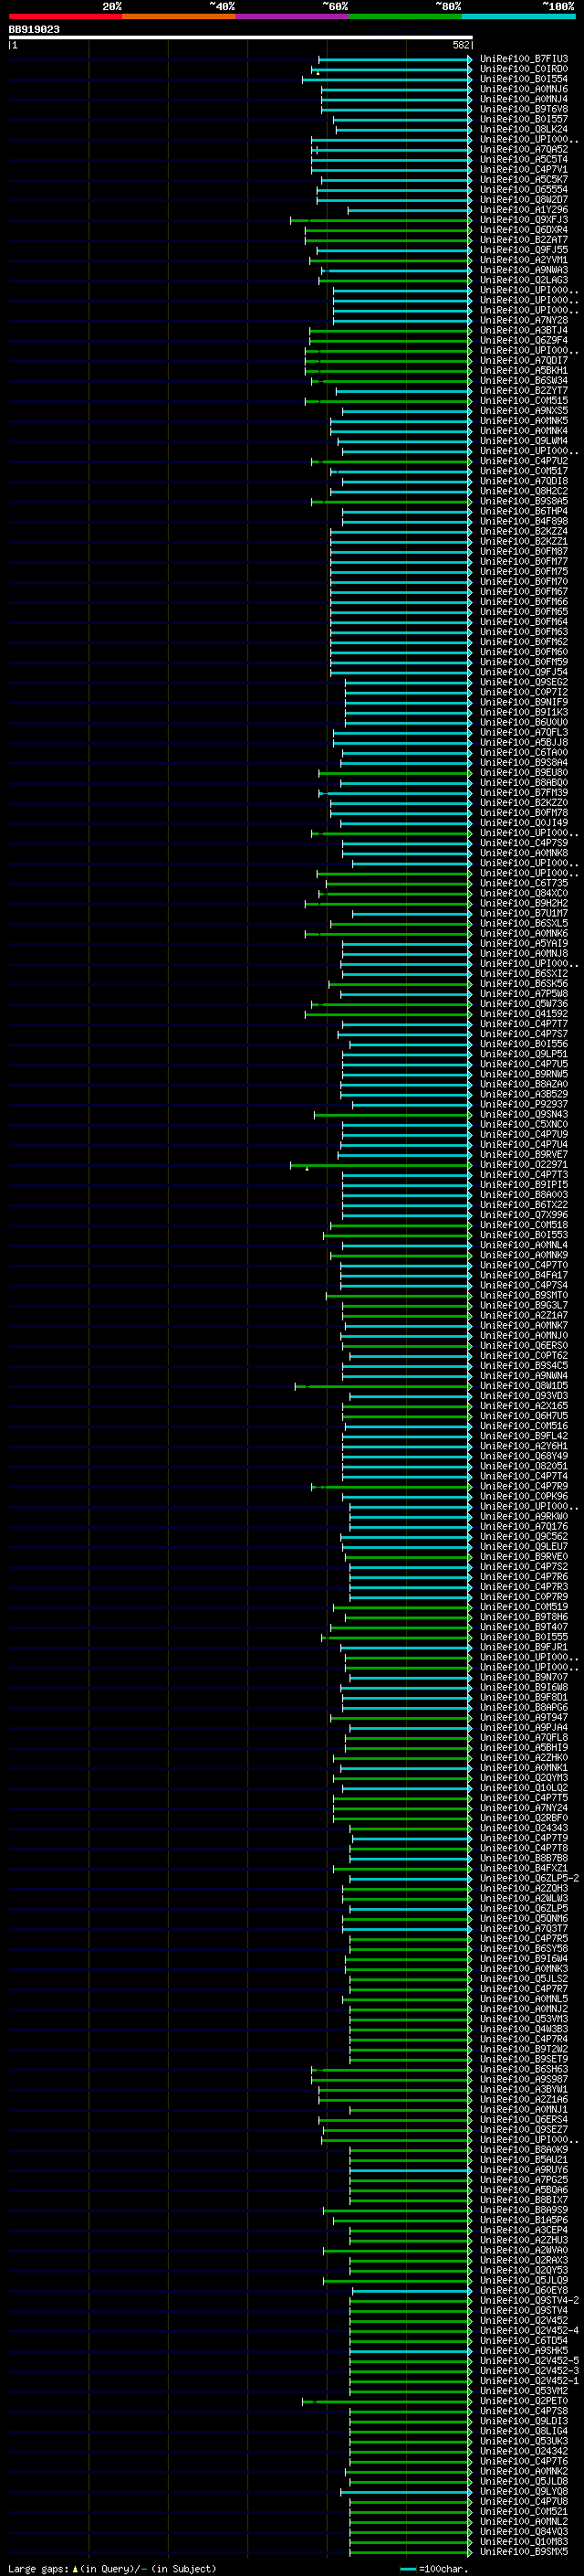Select hit label UniRef100_A7NY28
Image resolution: width=584 pixels, height=2576 pixels.
coord(524,320)
